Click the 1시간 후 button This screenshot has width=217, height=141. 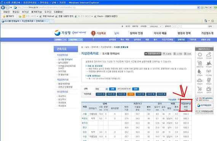pyautogui.click(x=140, y=94)
